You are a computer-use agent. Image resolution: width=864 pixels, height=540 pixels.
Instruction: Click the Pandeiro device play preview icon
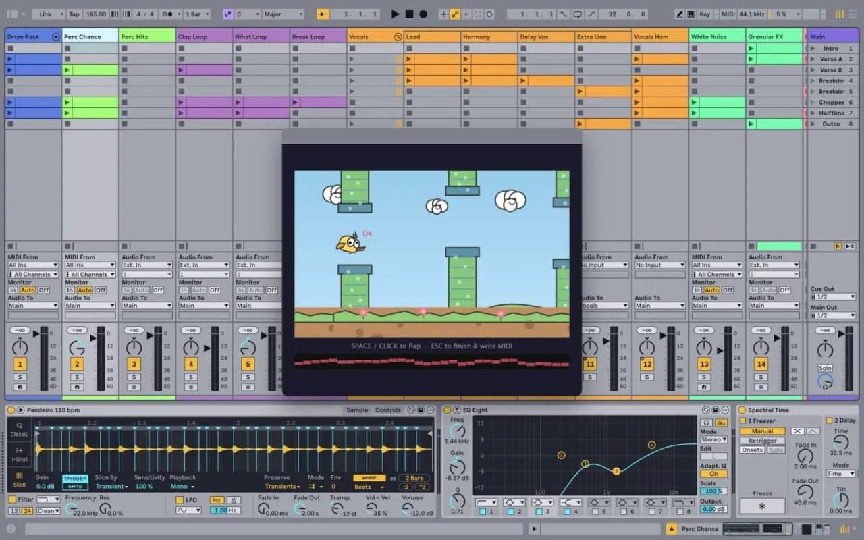[x=21, y=410]
